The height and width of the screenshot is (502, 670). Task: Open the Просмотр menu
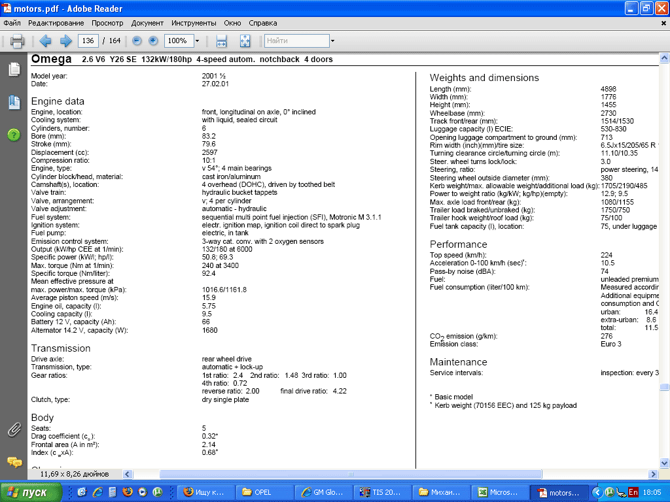click(x=107, y=23)
